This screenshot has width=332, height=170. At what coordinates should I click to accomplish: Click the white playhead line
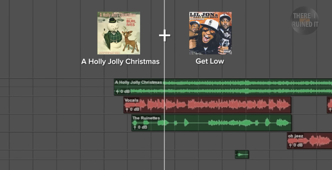164,85
